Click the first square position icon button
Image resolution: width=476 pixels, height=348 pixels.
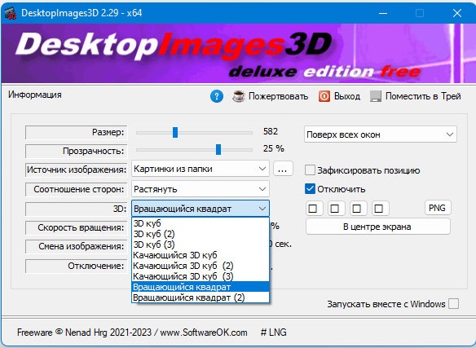point(313,209)
